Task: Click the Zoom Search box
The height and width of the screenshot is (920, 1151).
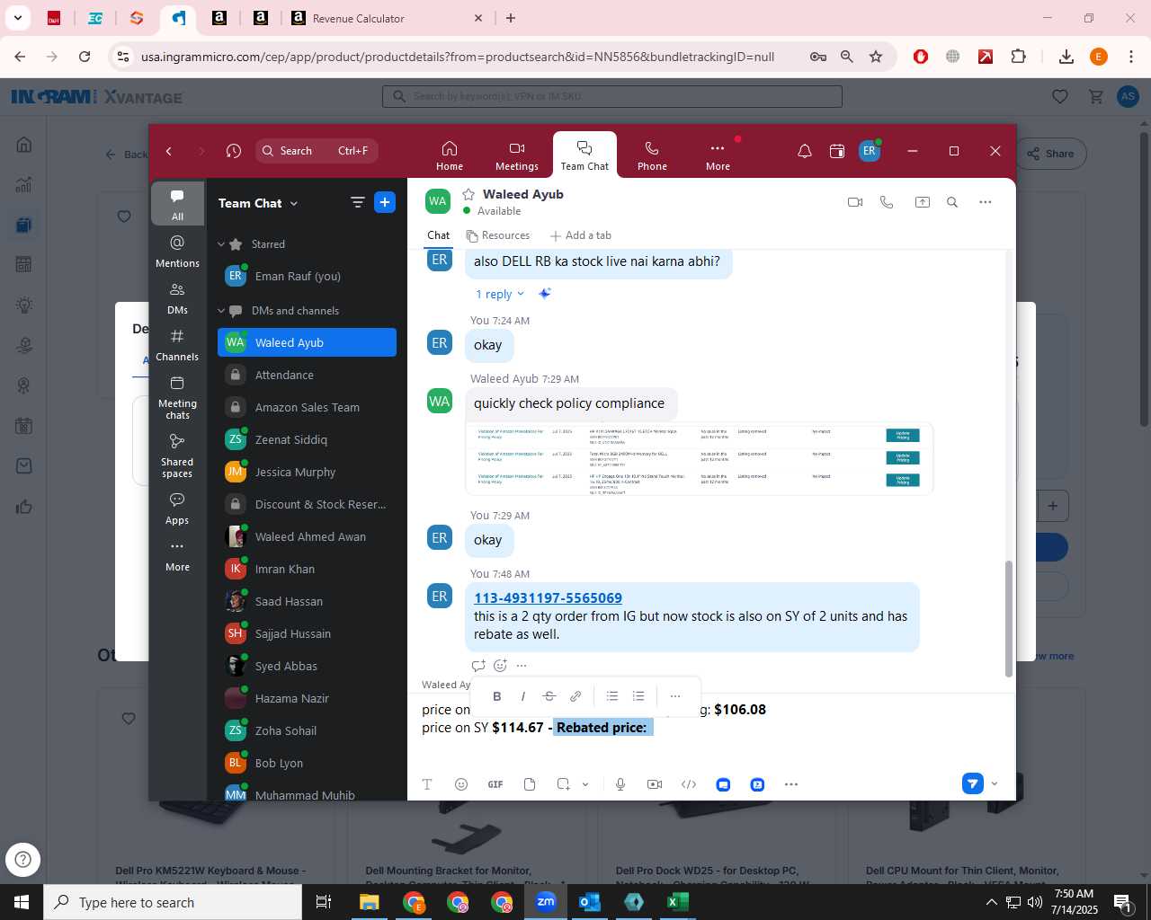Action: [x=317, y=151]
